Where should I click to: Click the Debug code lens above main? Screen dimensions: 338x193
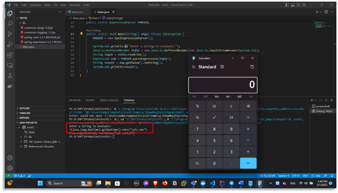coord(97,30)
